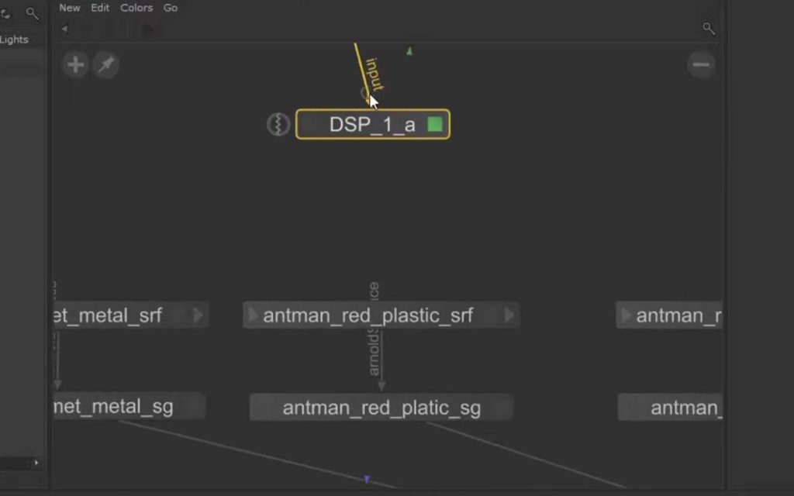Open the New menu
794x496 pixels.
pyautogui.click(x=70, y=8)
